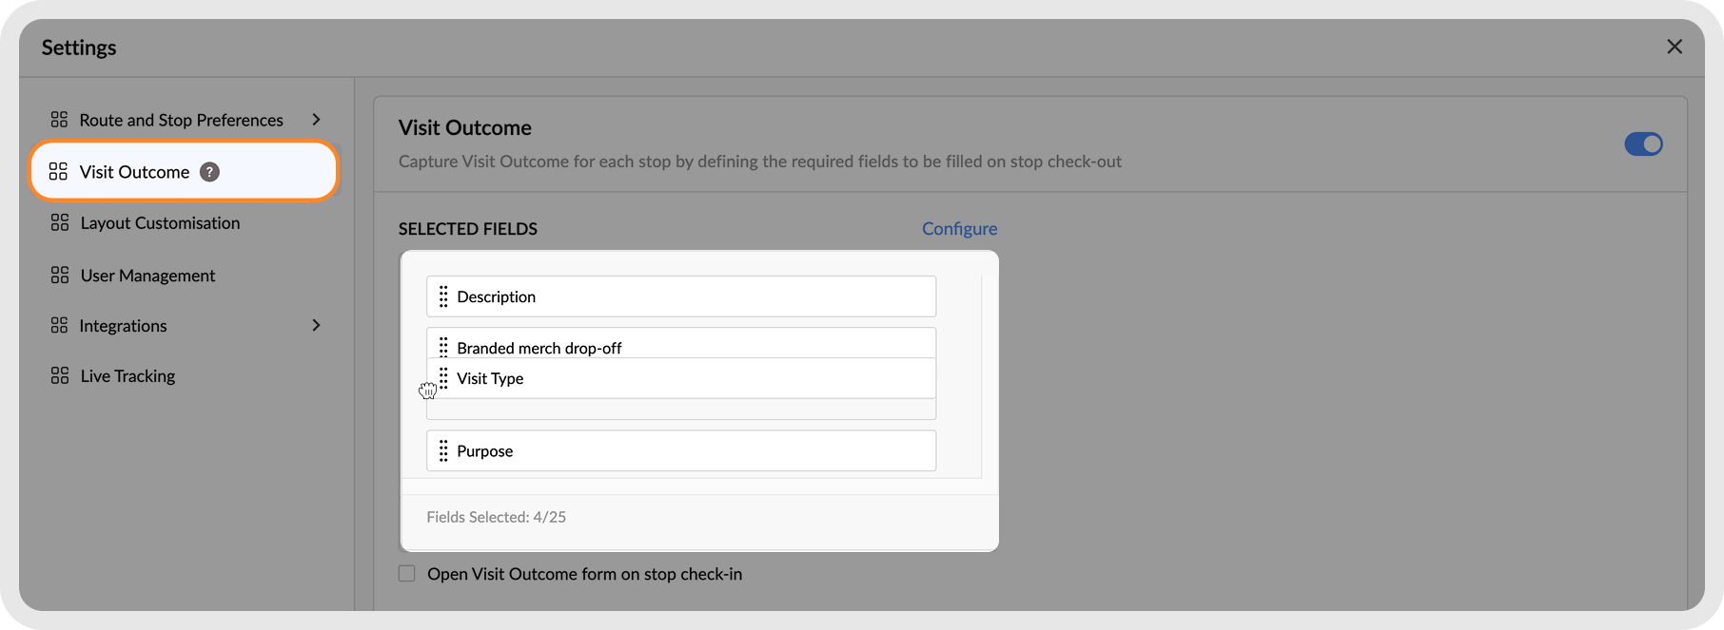The width and height of the screenshot is (1724, 630).
Task: Select the Visit Outcome sidebar item
Action: pyautogui.click(x=134, y=172)
